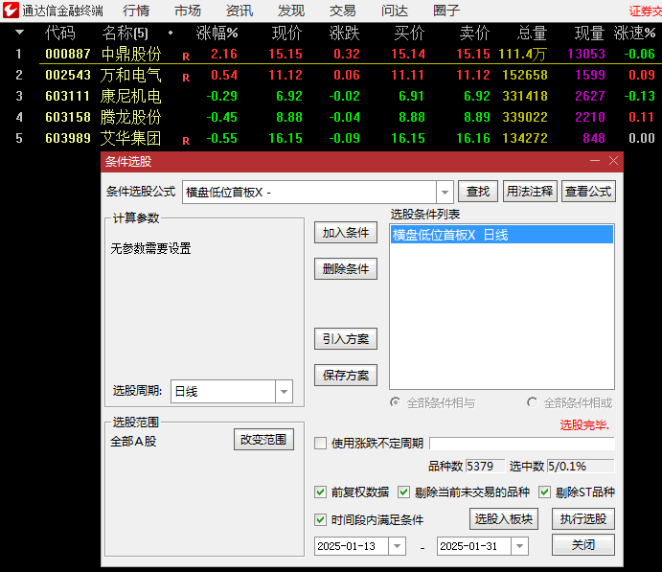Expand the 条件选股公式 dropdown arrow
This screenshot has width=662, height=572.
(445, 193)
